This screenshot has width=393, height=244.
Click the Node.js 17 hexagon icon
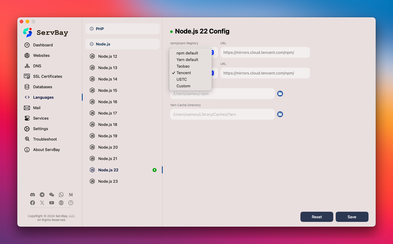(x=92, y=113)
